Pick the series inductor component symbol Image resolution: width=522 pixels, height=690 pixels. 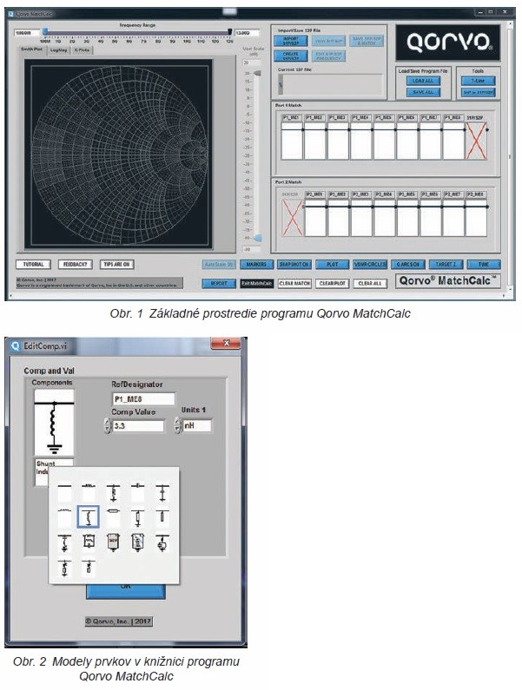[x=65, y=516]
